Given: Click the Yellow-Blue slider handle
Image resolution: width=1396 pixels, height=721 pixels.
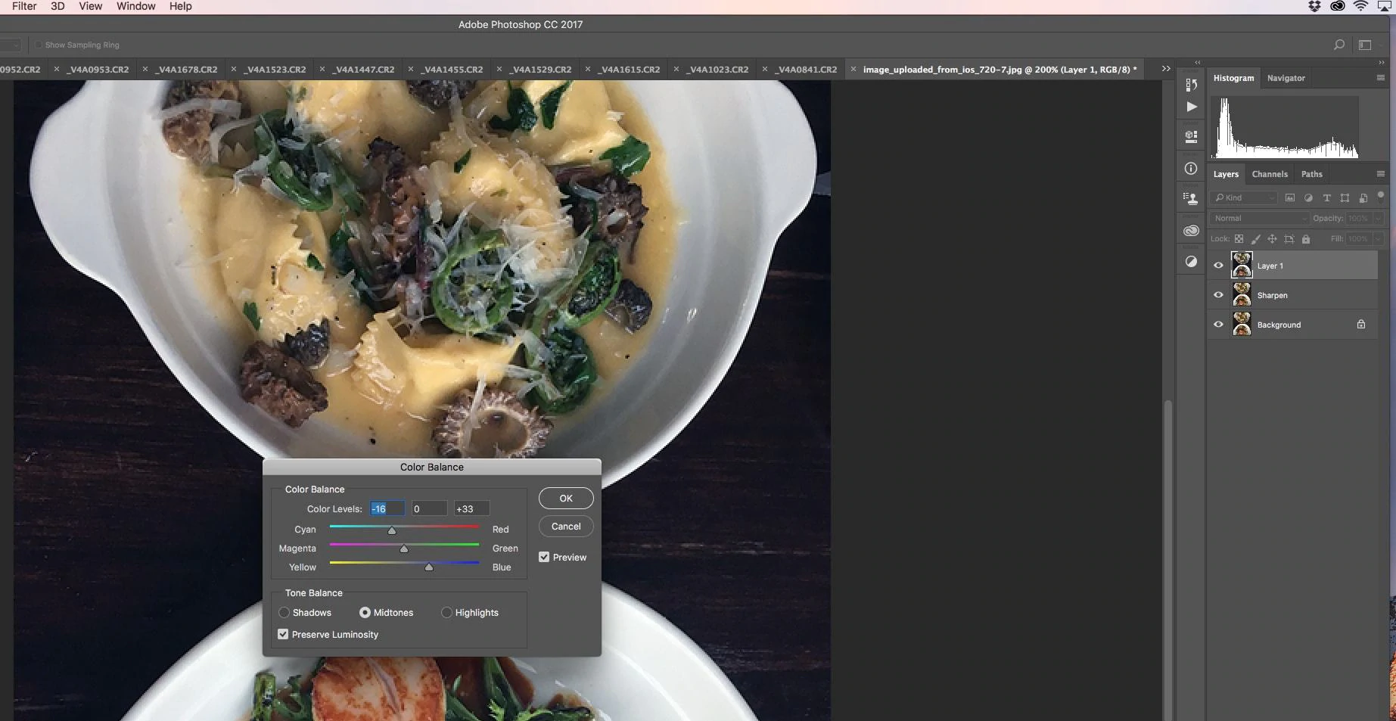Looking at the screenshot, I should click(x=429, y=567).
